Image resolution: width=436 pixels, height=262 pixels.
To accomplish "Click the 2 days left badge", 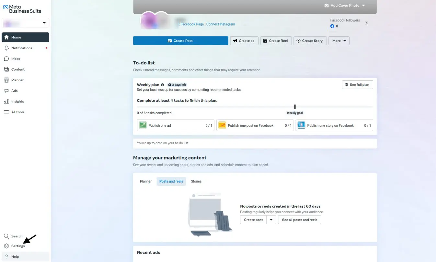I will tap(177, 85).
